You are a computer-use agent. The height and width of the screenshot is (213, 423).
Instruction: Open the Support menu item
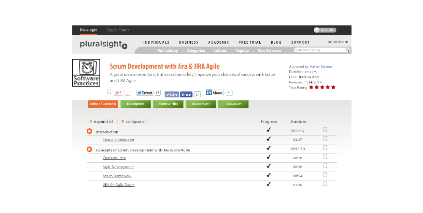pyautogui.click(x=300, y=42)
